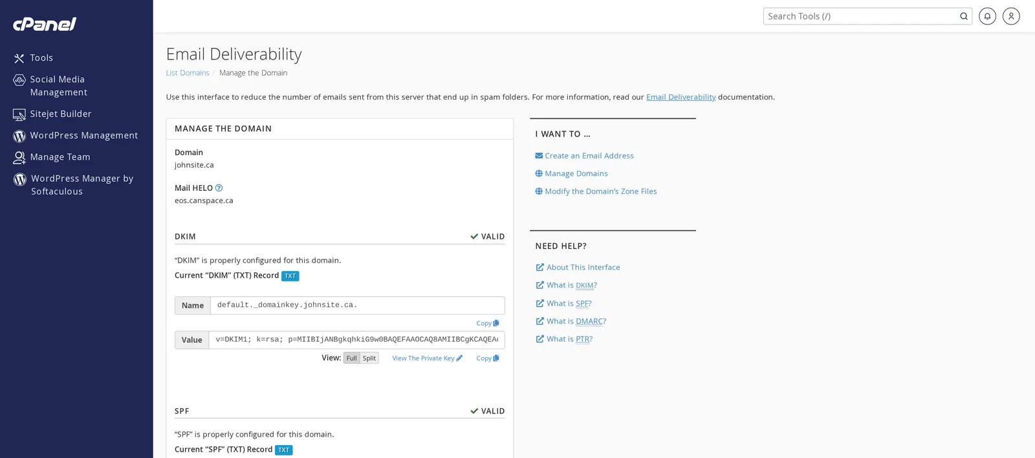Click Manage Domains link
This screenshot has width=1035, height=458.
(x=576, y=174)
